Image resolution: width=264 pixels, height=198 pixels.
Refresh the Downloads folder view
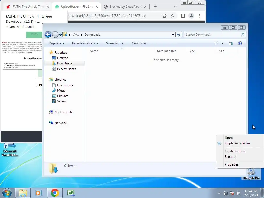(179, 35)
